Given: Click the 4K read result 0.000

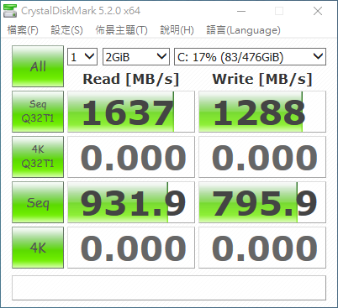Looking at the screenshot, I should pos(131,248).
